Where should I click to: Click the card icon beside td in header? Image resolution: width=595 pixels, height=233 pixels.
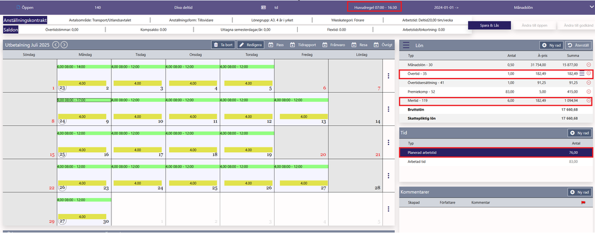(264, 8)
